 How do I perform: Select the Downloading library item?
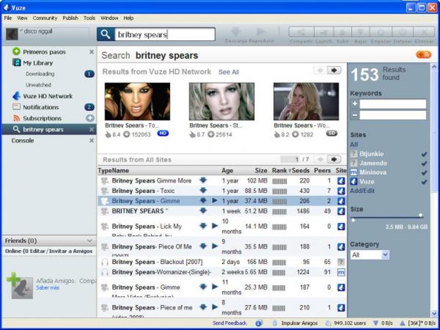click(x=40, y=74)
